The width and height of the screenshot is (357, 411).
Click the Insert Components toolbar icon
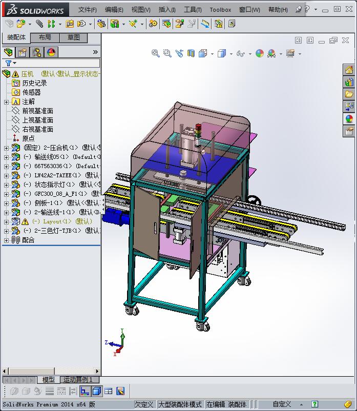21,24
